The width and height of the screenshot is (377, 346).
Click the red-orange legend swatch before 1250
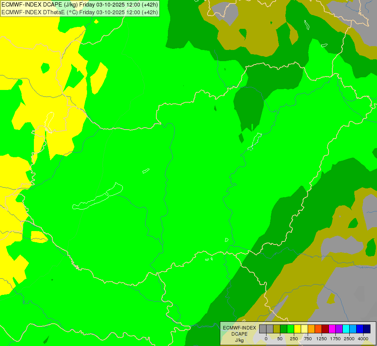click(318, 329)
